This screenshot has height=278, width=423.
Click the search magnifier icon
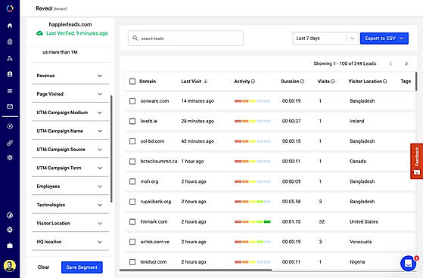click(x=135, y=38)
